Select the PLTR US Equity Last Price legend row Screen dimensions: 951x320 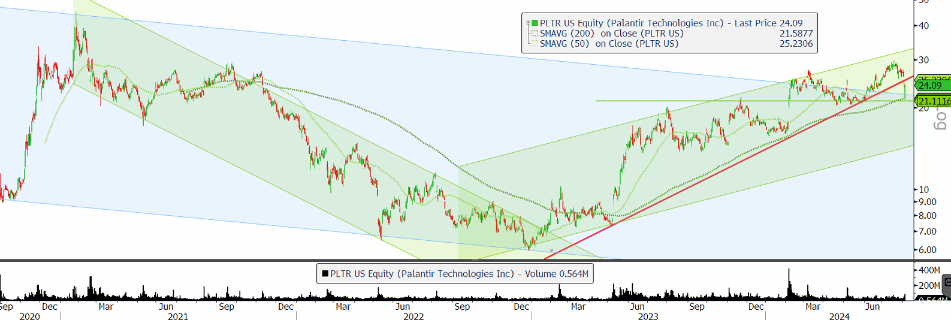[671, 23]
